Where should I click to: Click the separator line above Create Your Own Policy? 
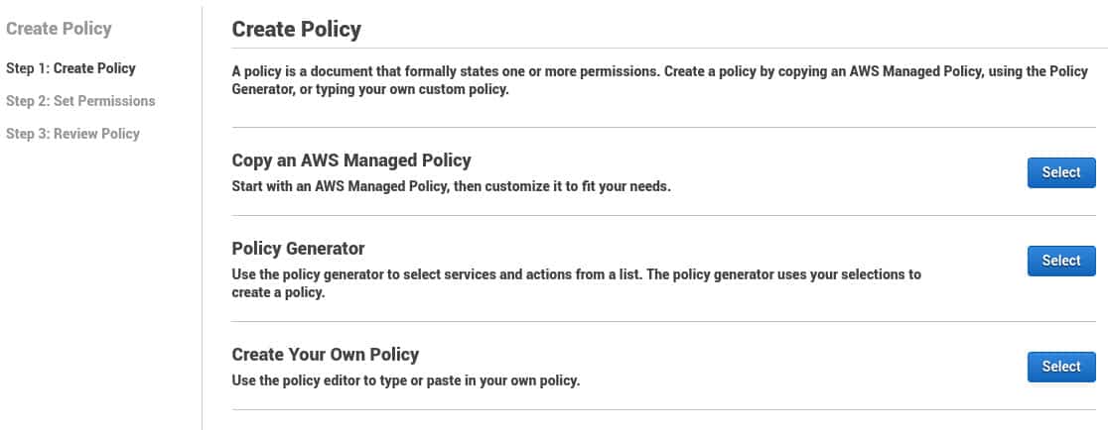point(663,321)
